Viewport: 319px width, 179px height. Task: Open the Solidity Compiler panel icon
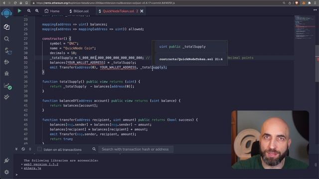click(8, 51)
